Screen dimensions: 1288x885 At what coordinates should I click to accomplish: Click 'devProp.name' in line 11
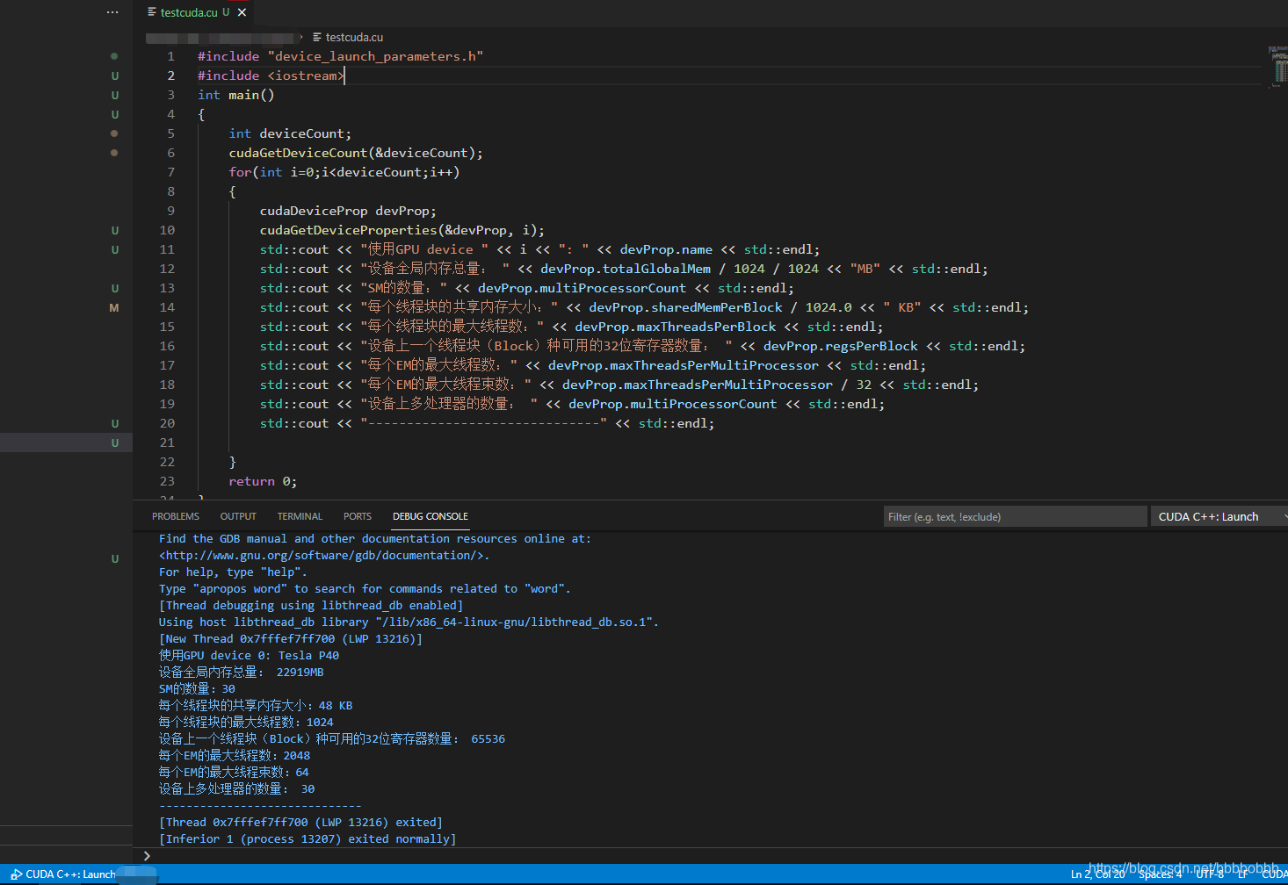point(666,249)
